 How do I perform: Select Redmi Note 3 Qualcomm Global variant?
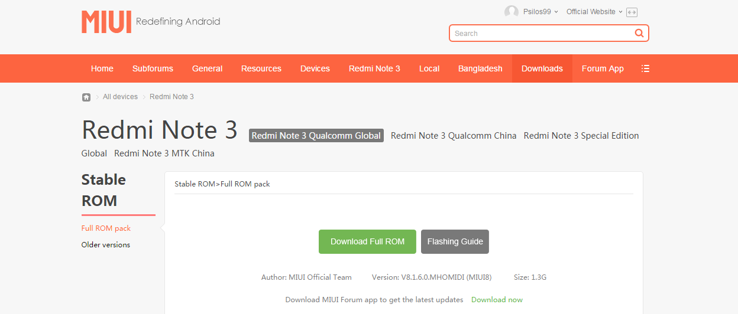[316, 136]
